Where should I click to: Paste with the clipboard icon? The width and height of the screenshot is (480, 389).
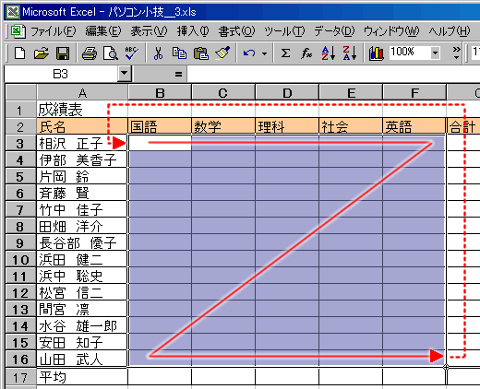201,53
